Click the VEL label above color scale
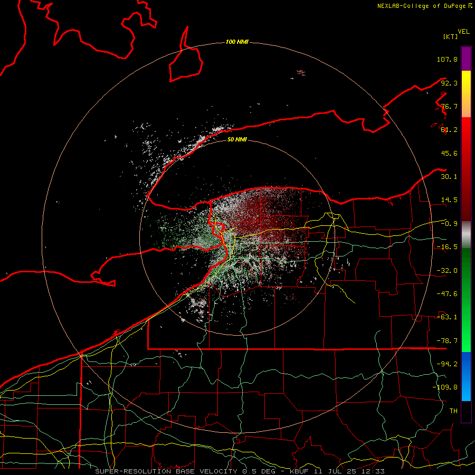 (464, 31)
